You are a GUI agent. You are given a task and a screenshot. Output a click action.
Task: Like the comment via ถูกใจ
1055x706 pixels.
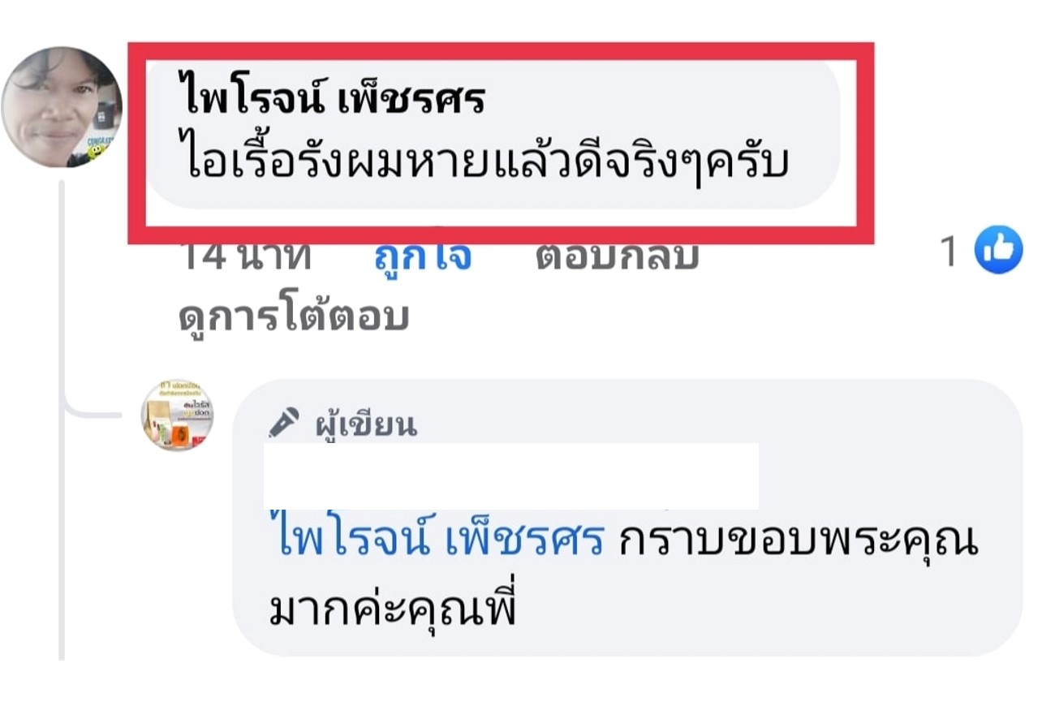423,256
